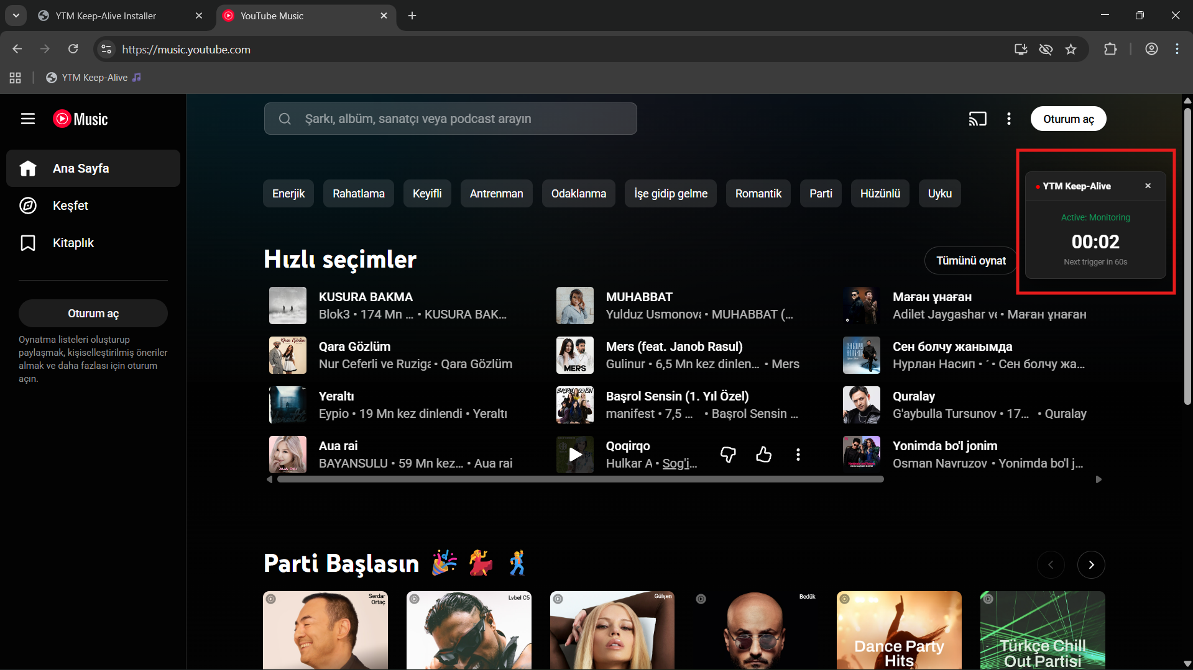Viewport: 1193px width, 670px height.
Task: Like the Qoqirqo track
Action: tap(763, 454)
